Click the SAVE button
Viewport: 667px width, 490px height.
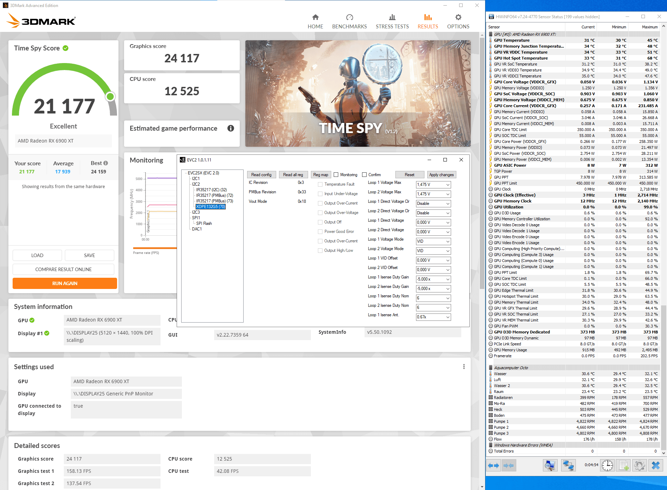tap(89, 255)
